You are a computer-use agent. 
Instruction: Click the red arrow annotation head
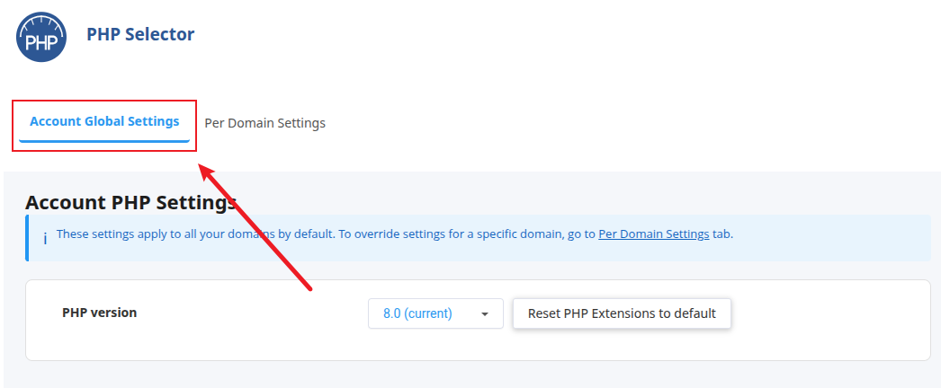click(x=205, y=170)
